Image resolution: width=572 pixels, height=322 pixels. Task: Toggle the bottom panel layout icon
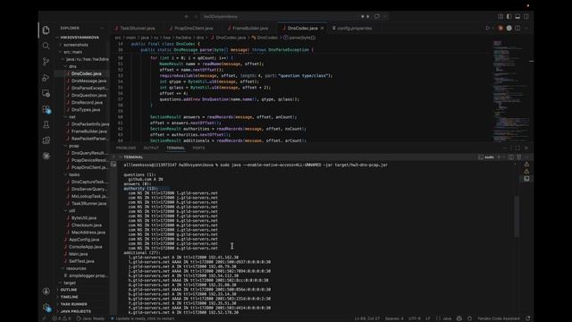(x=517, y=16)
